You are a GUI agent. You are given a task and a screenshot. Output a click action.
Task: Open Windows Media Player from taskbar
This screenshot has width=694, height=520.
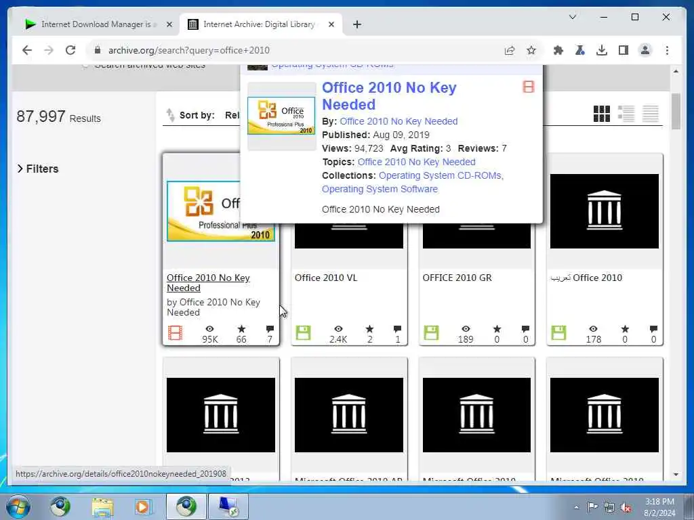coord(142,506)
